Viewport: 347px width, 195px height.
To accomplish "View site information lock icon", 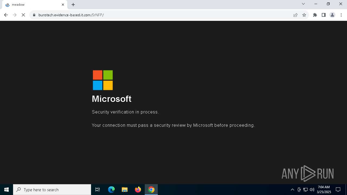I will (x=34, y=15).
